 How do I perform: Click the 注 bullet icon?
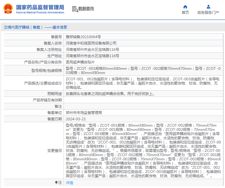56,182
